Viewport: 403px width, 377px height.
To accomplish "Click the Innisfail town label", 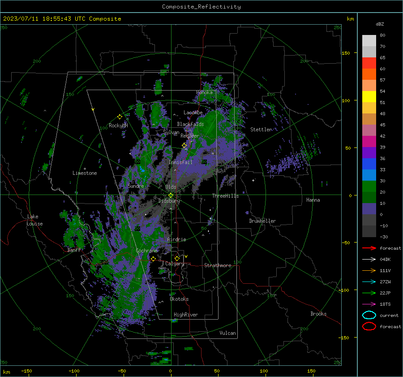I will pos(180,162).
